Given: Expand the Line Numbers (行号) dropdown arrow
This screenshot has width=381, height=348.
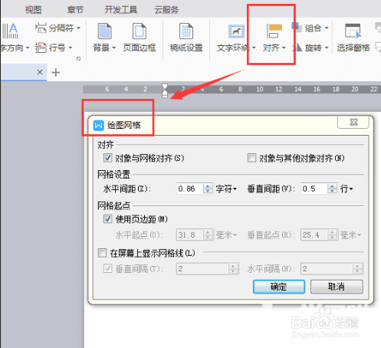Looking at the screenshot, I should click(71, 48).
